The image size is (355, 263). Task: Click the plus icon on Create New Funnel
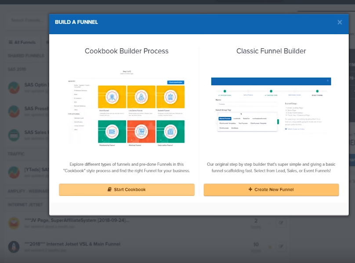point(250,189)
